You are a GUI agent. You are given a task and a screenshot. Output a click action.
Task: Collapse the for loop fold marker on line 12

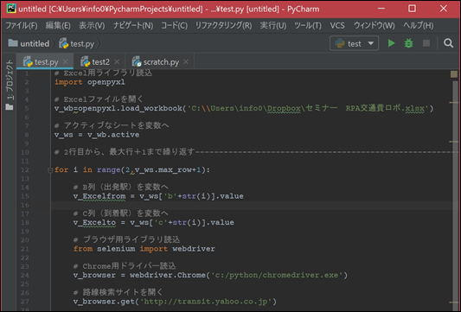click(x=50, y=169)
